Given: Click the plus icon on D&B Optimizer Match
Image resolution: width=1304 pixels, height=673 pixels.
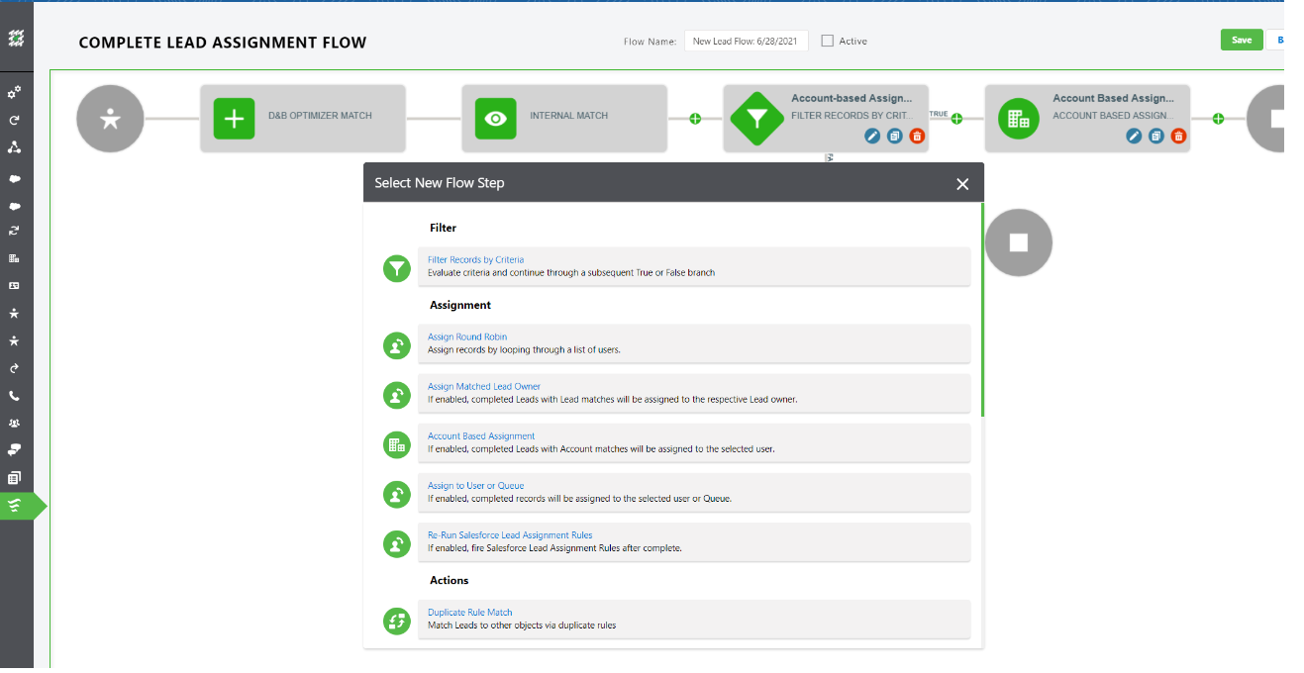Looking at the screenshot, I should [233, 119].
